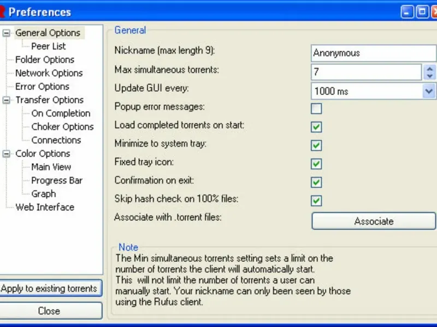437x327 pixels.
Task: Open the Update GUI every dropdown
Action: [429, 91]
